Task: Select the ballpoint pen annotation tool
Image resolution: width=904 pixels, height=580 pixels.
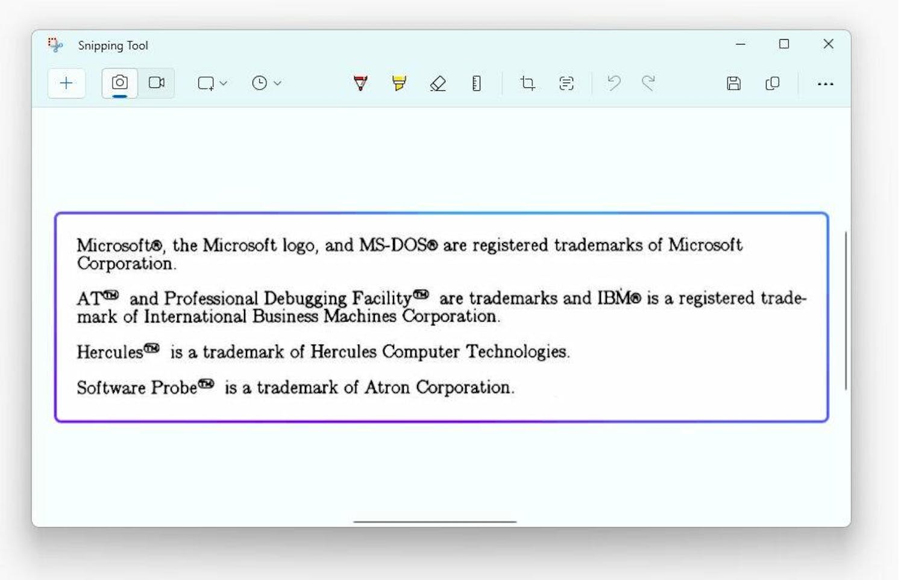Action: point(360,84)
